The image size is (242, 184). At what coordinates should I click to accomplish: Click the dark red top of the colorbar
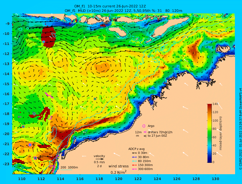point(210,105)
